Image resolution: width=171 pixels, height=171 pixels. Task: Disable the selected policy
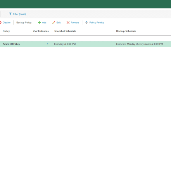[x=6, y=23]
